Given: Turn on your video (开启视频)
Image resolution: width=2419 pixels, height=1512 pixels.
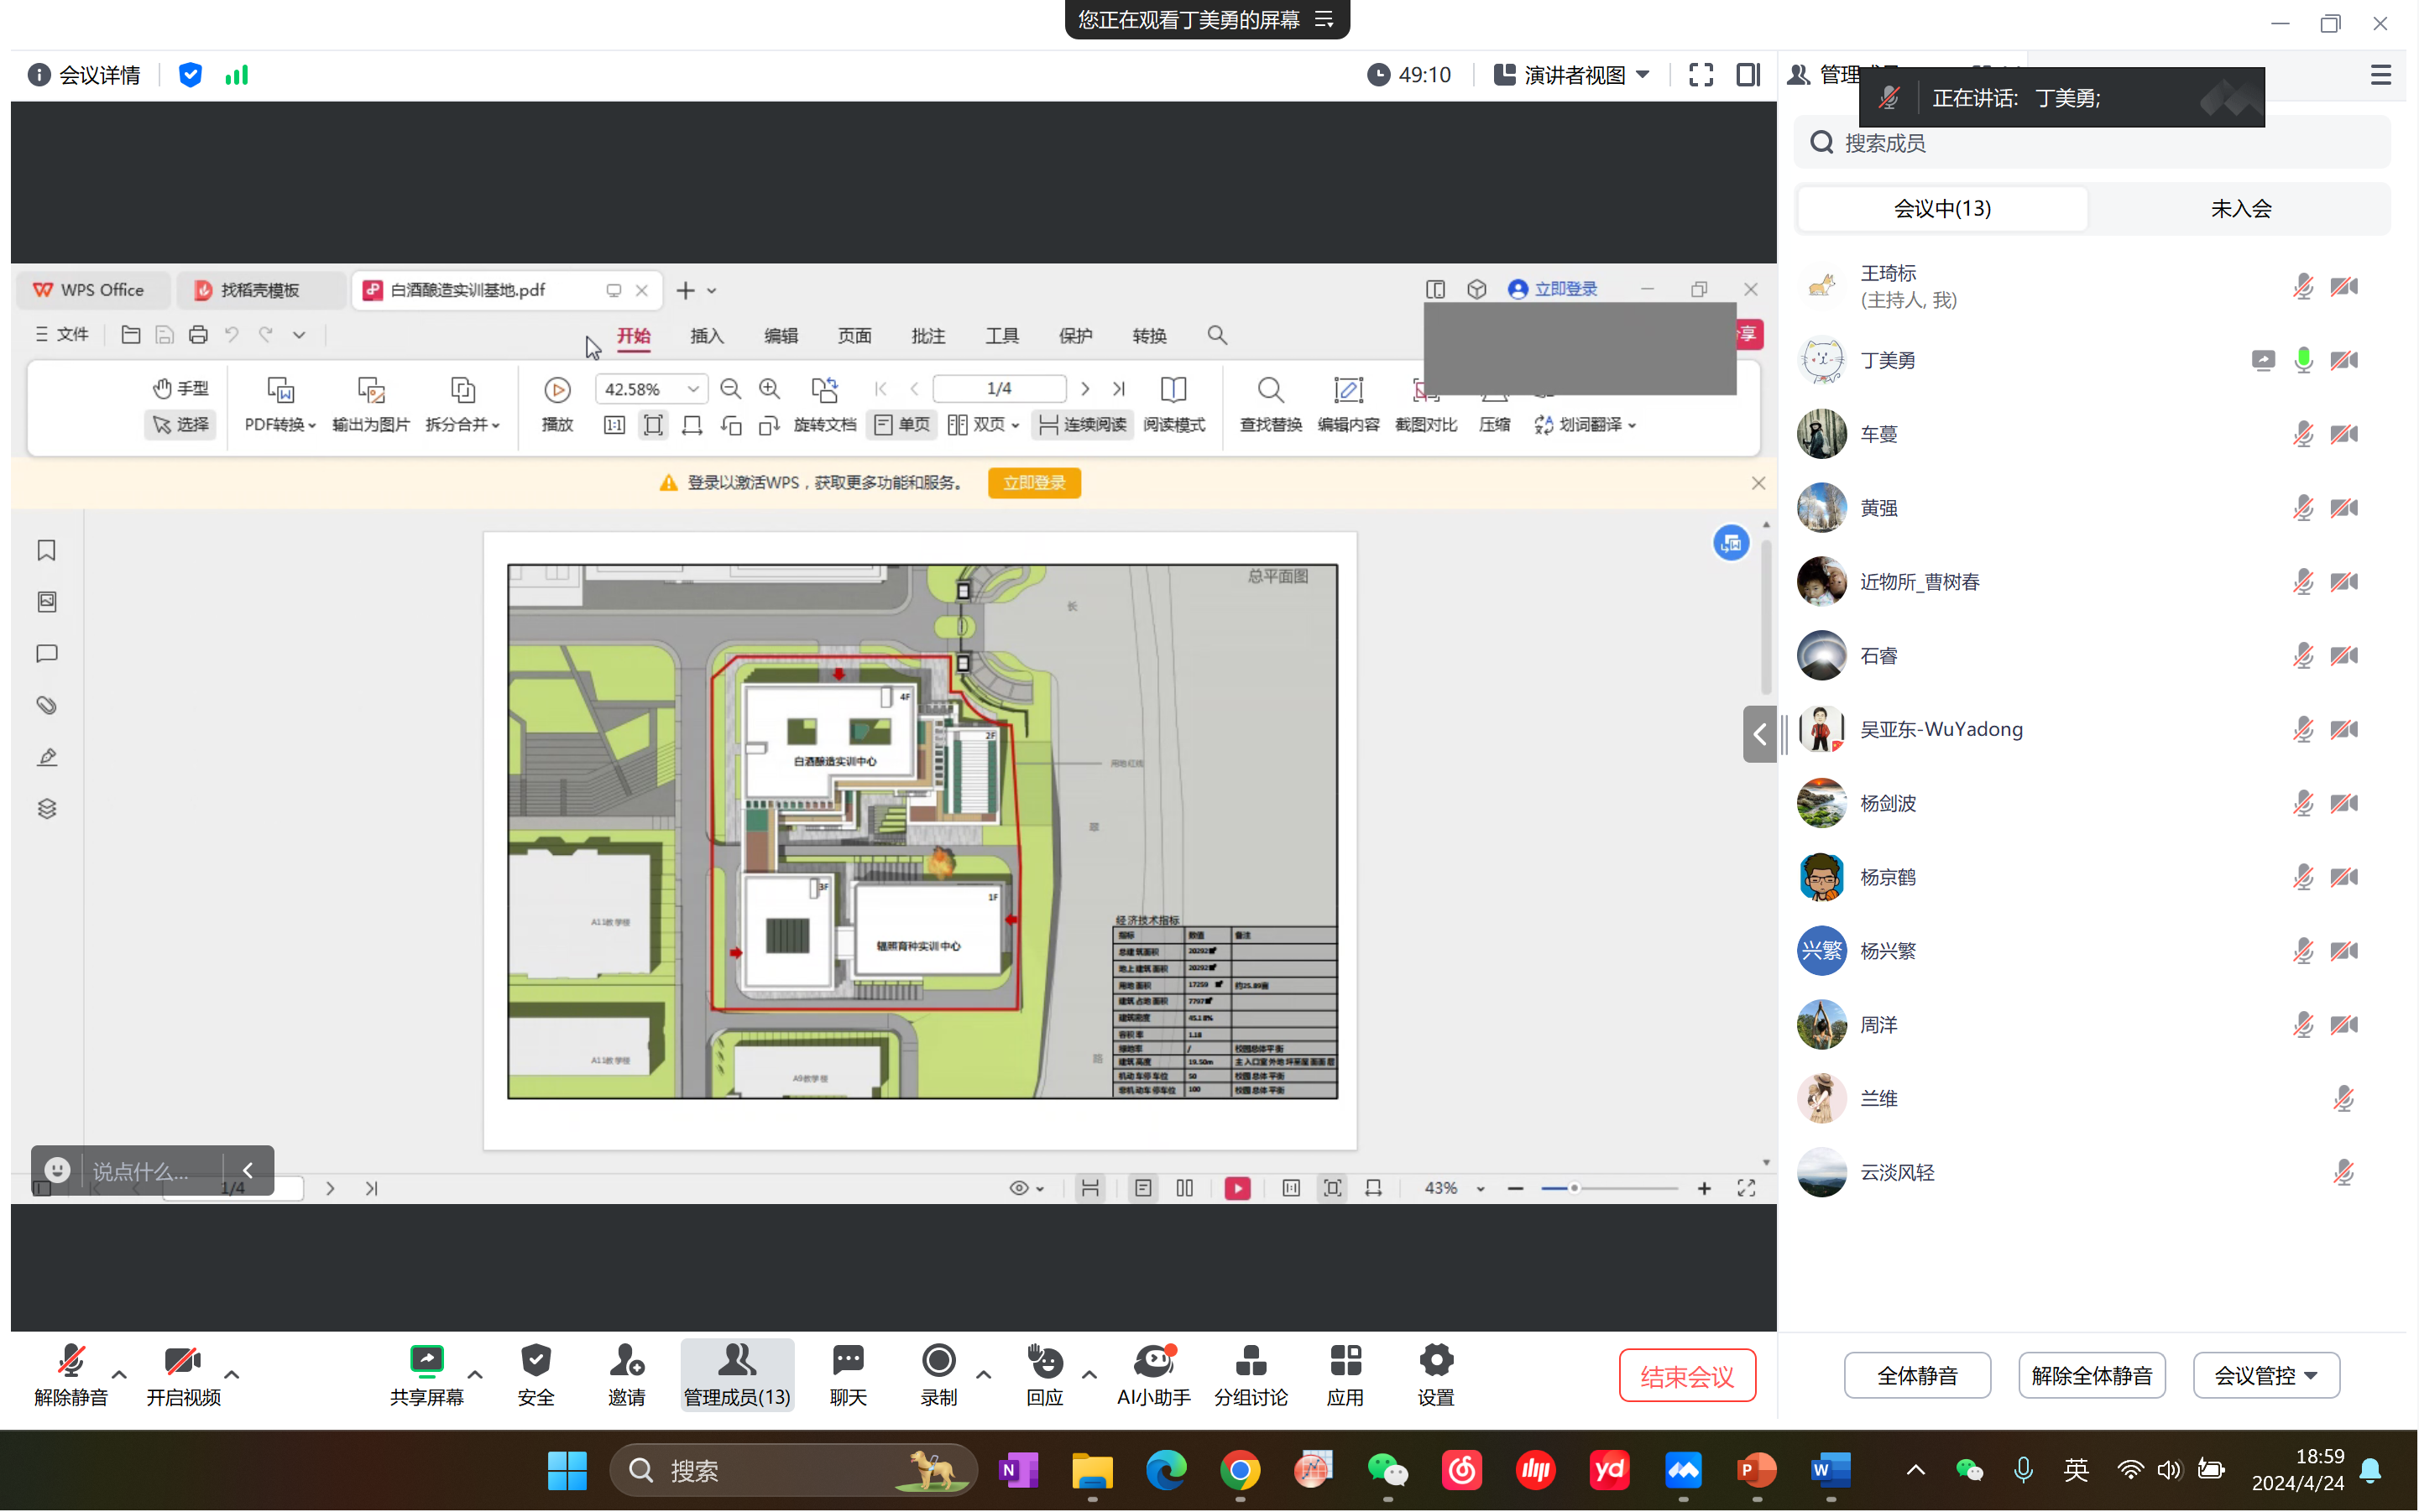Looking at the screenshot, I should (182, 1362).
